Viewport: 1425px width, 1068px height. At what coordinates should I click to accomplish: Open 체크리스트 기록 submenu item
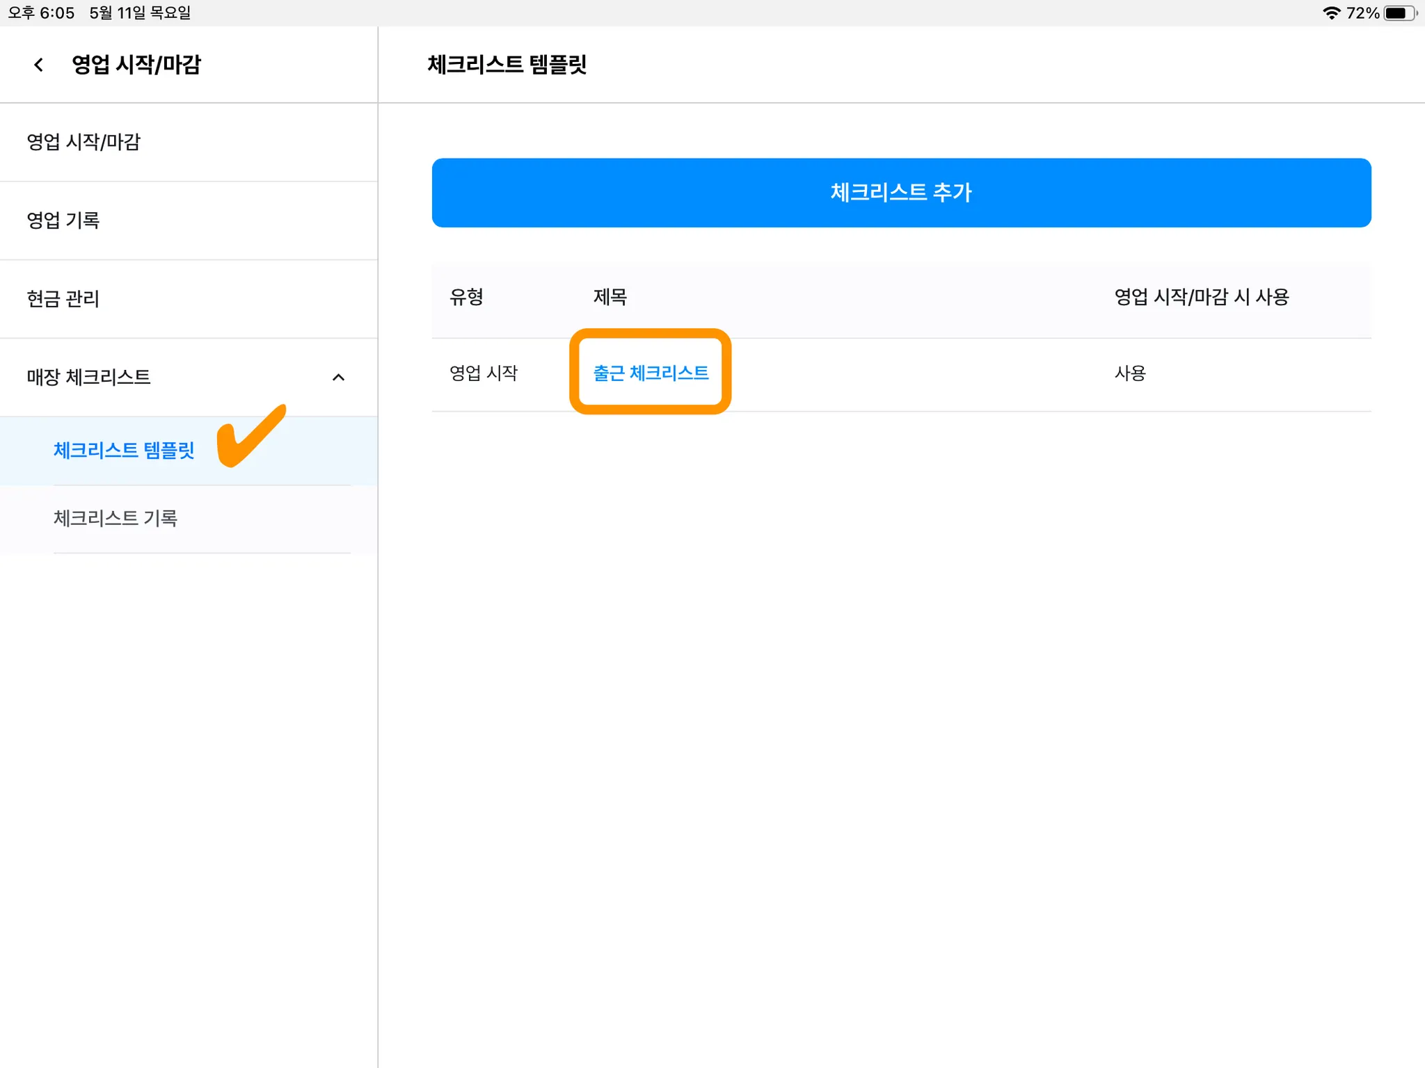pyautogui.click(x=116, y=518)
